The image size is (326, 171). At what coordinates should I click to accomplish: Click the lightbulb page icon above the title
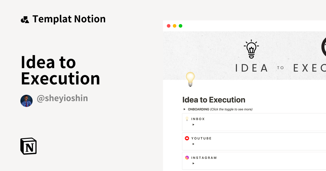pos(190,79)
